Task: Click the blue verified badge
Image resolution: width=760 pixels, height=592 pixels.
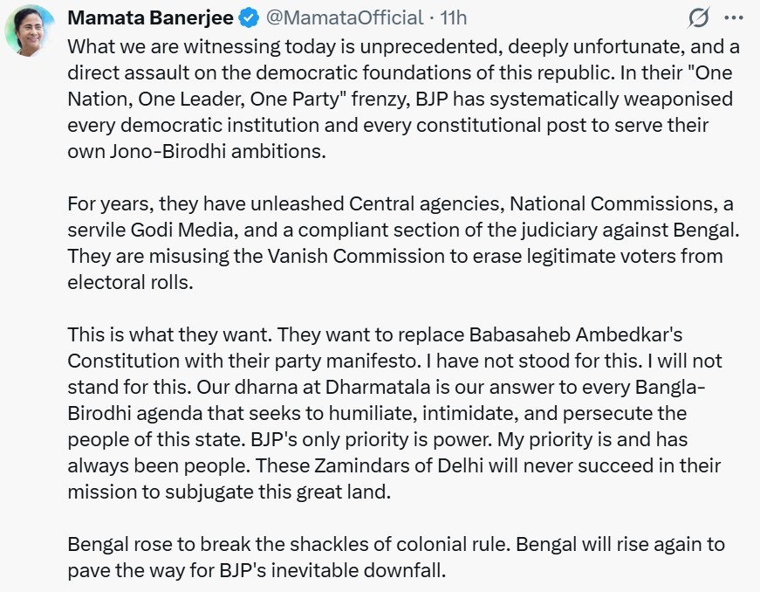Action: coord(246,17)
